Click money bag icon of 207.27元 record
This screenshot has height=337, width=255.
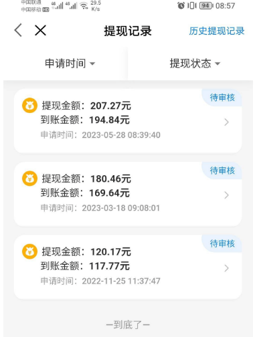pos(29,105)
